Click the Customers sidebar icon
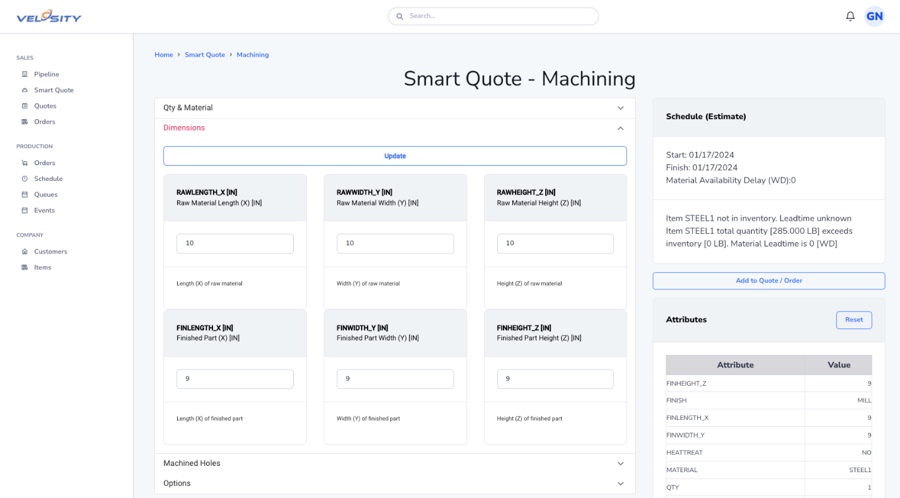 coord(25,252)
